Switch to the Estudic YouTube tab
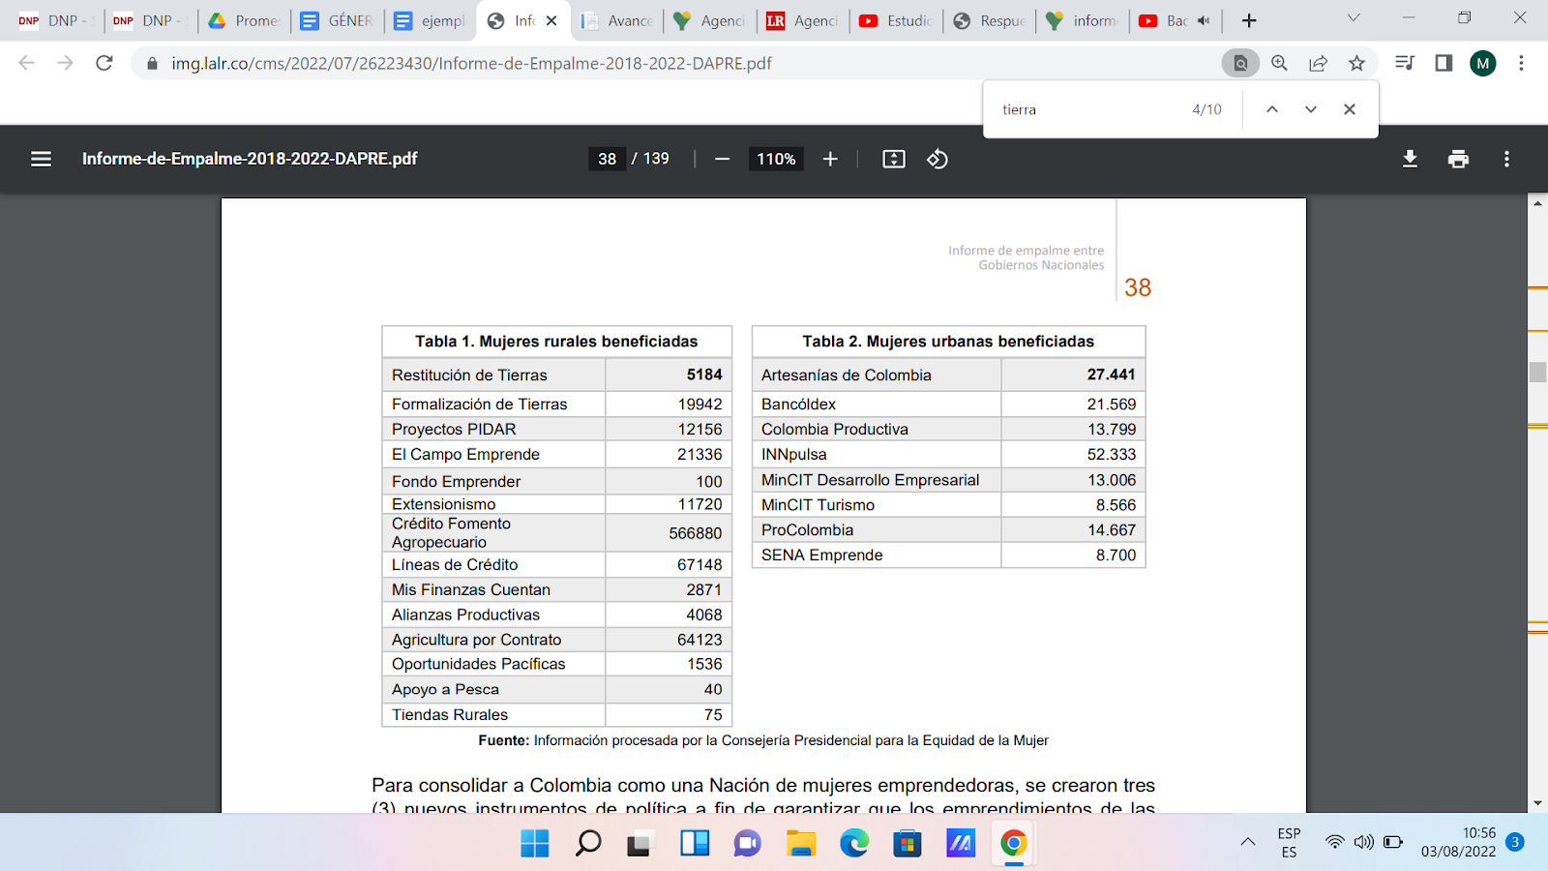 click(x=896, y=20)
